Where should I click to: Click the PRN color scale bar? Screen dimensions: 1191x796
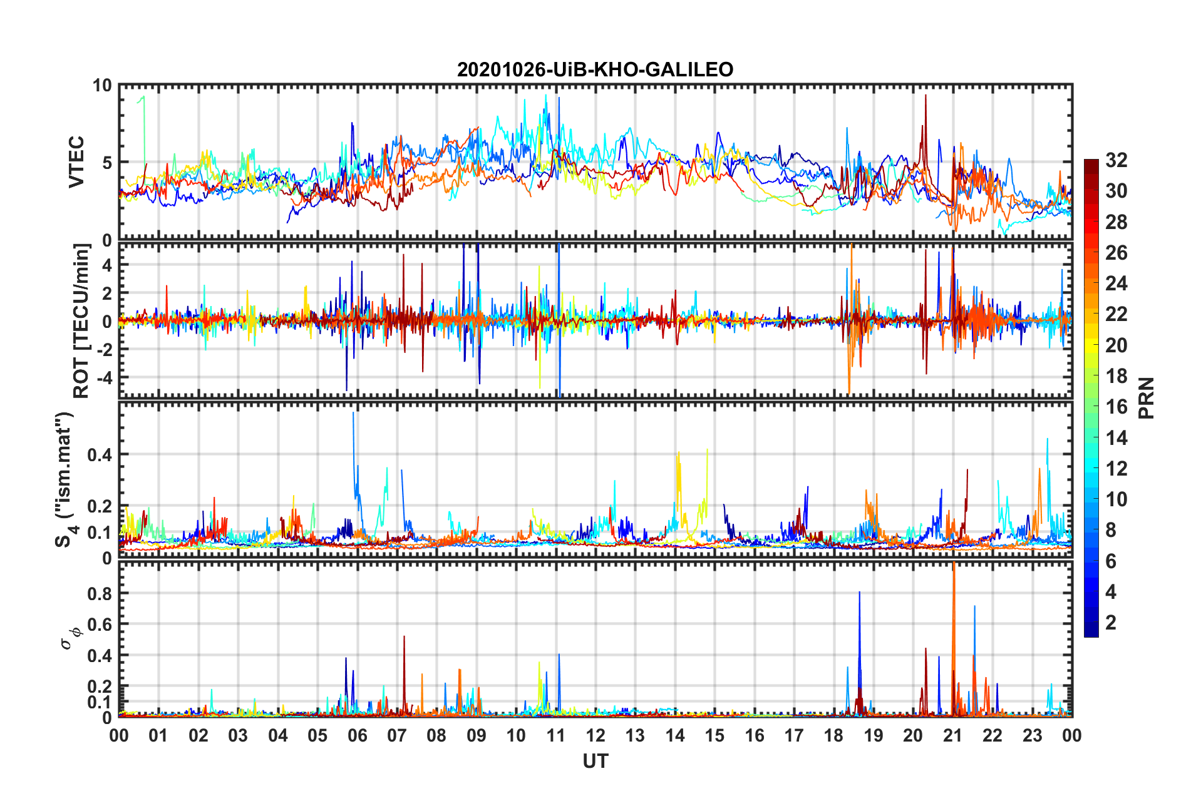pos(1091,398)
